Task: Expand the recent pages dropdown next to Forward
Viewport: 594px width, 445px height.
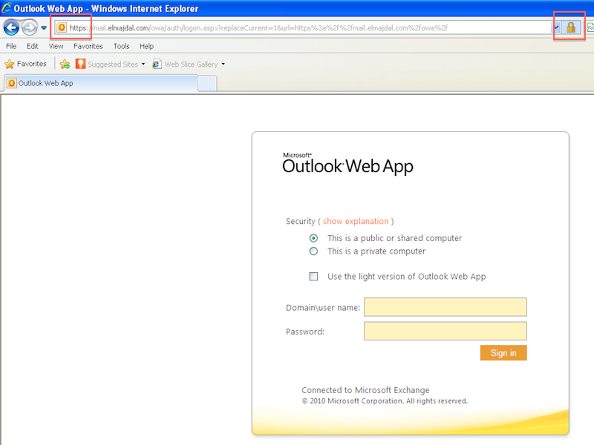Action: click(44, 28)
